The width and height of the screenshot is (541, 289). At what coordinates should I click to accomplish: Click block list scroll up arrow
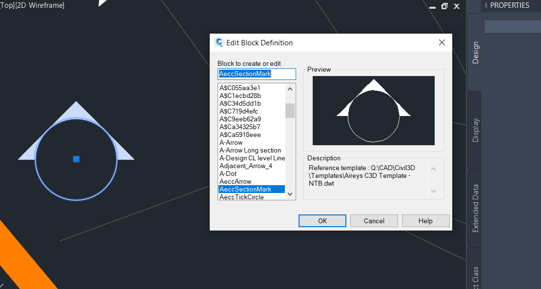[x=290, y=89]
